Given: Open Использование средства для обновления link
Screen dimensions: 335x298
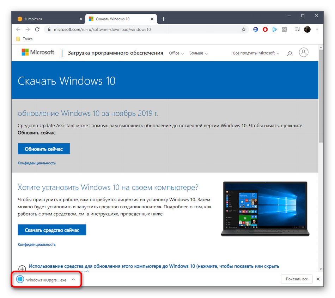Looking at the screenshot, I should click(154, 266).
